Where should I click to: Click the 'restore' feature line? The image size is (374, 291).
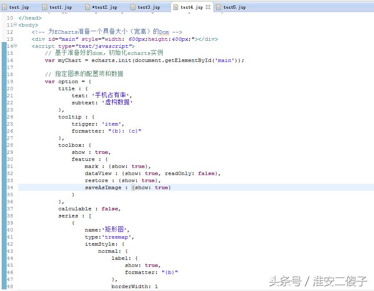[123, 180]
